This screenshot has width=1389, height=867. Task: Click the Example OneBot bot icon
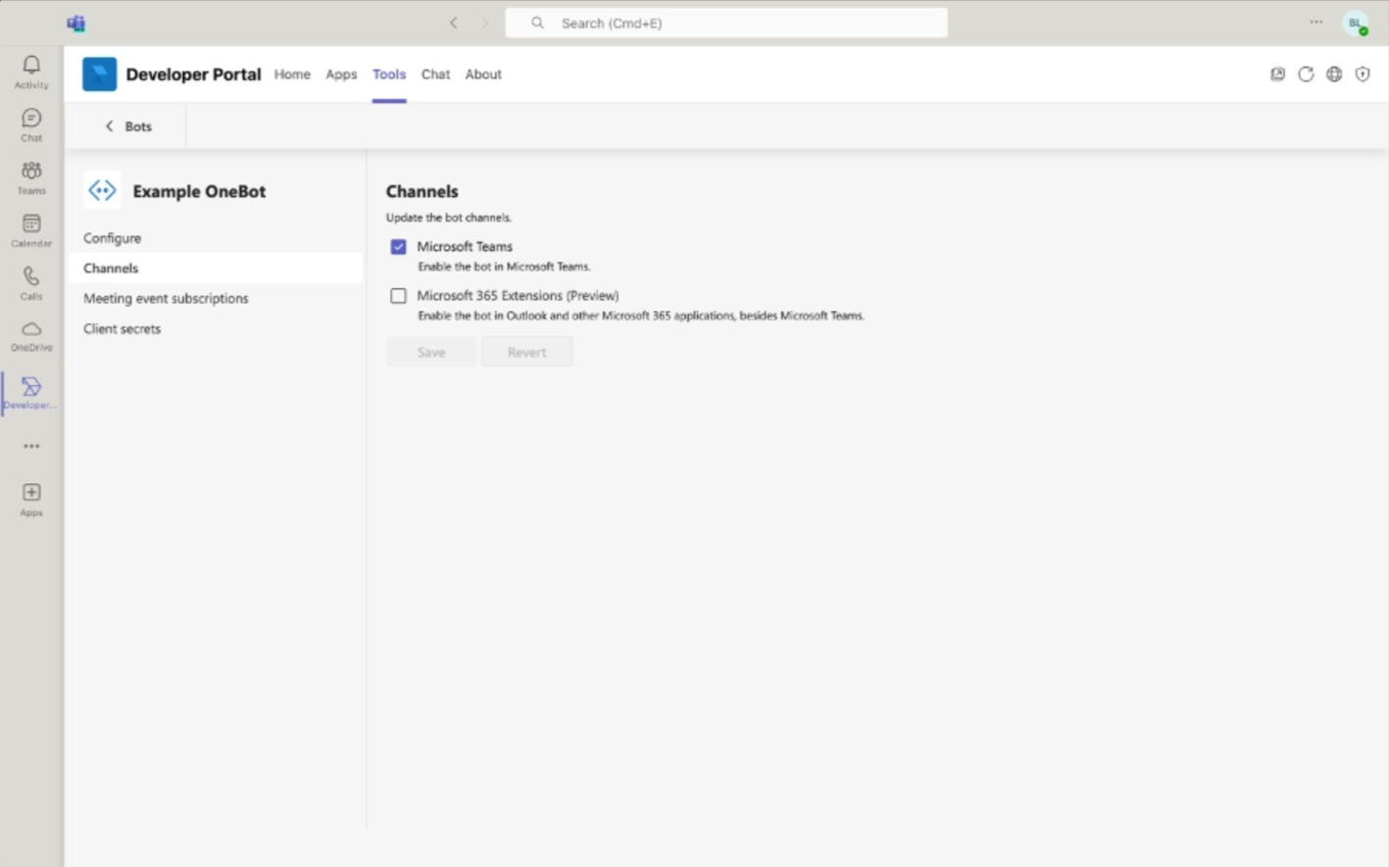click(102, 191)
